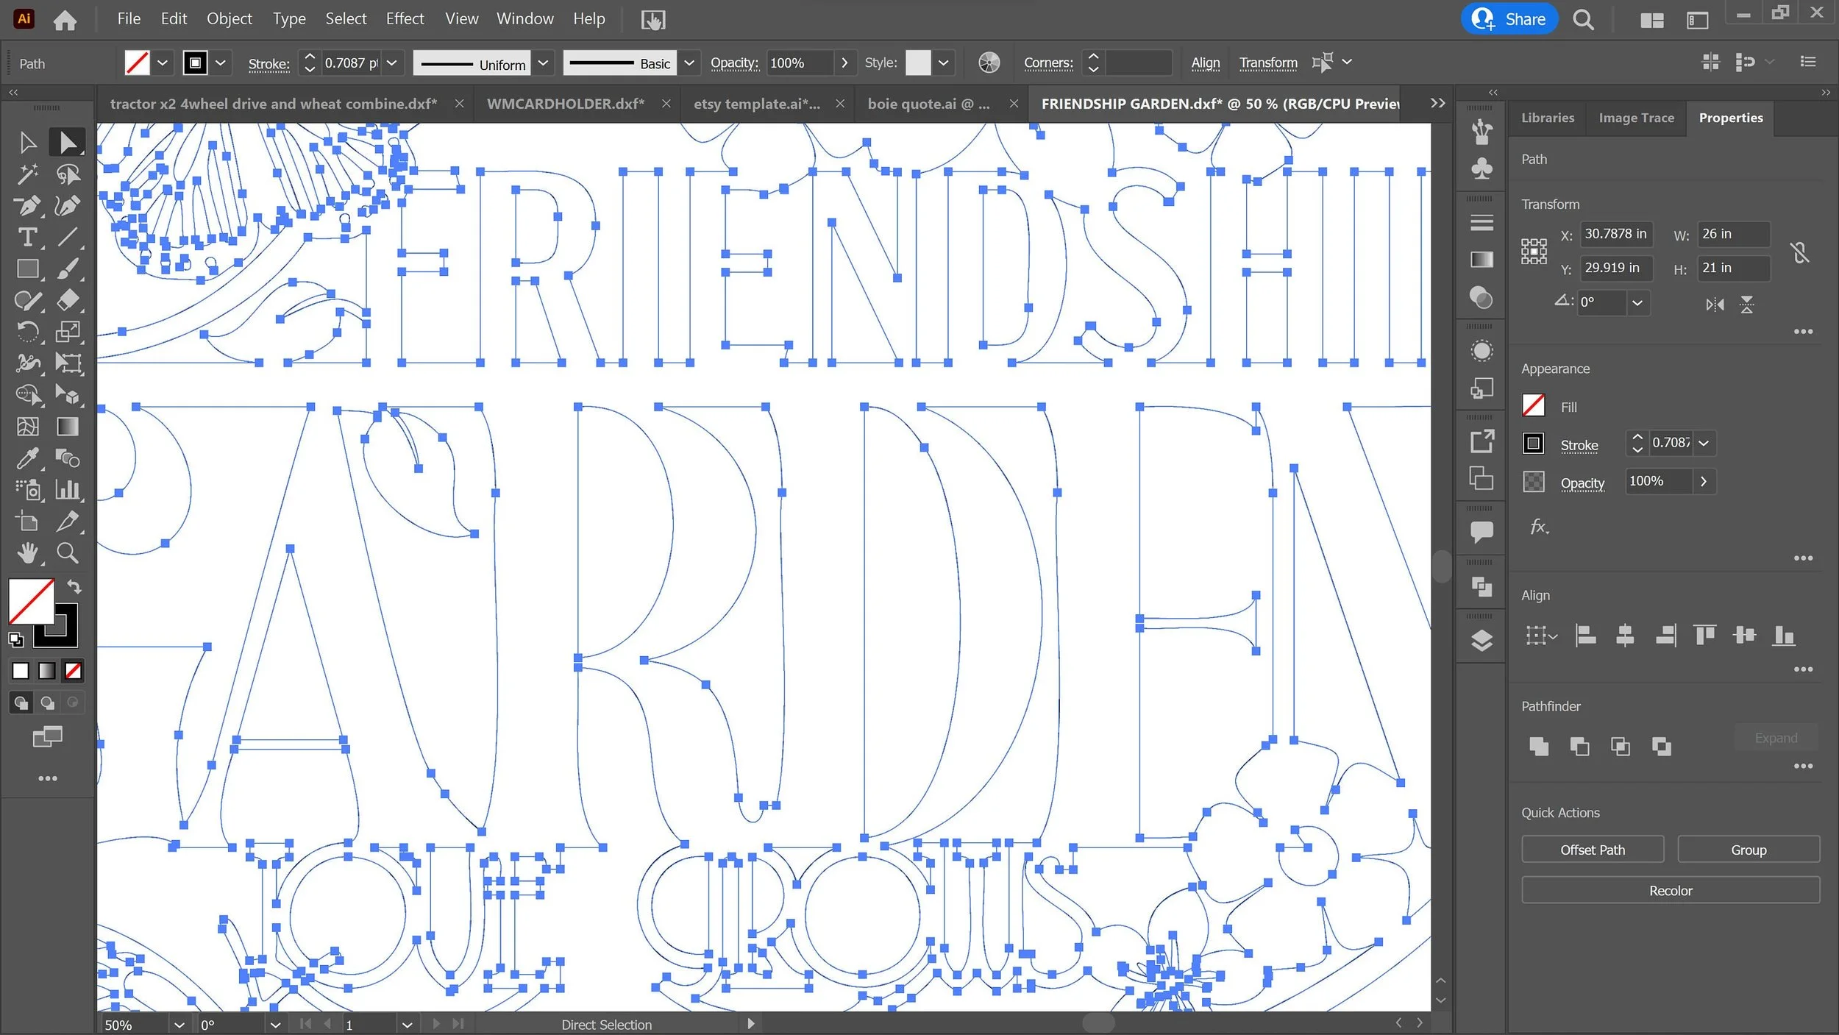The height and width of the screenshot is (1035, 1839).
Task: Click Stroke swatch in Appearance panel
Action: (x=1533, y=444)
